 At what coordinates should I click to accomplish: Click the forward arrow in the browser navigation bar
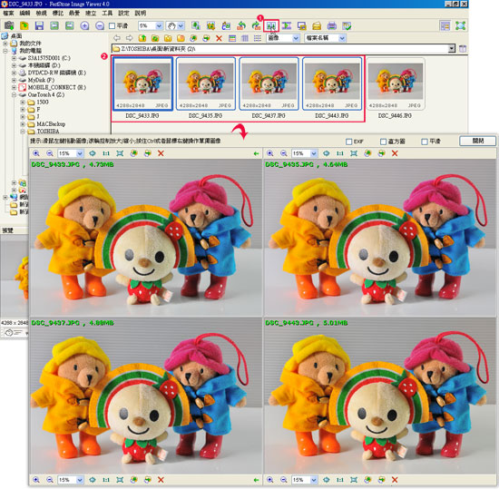[x=129, y=38]
